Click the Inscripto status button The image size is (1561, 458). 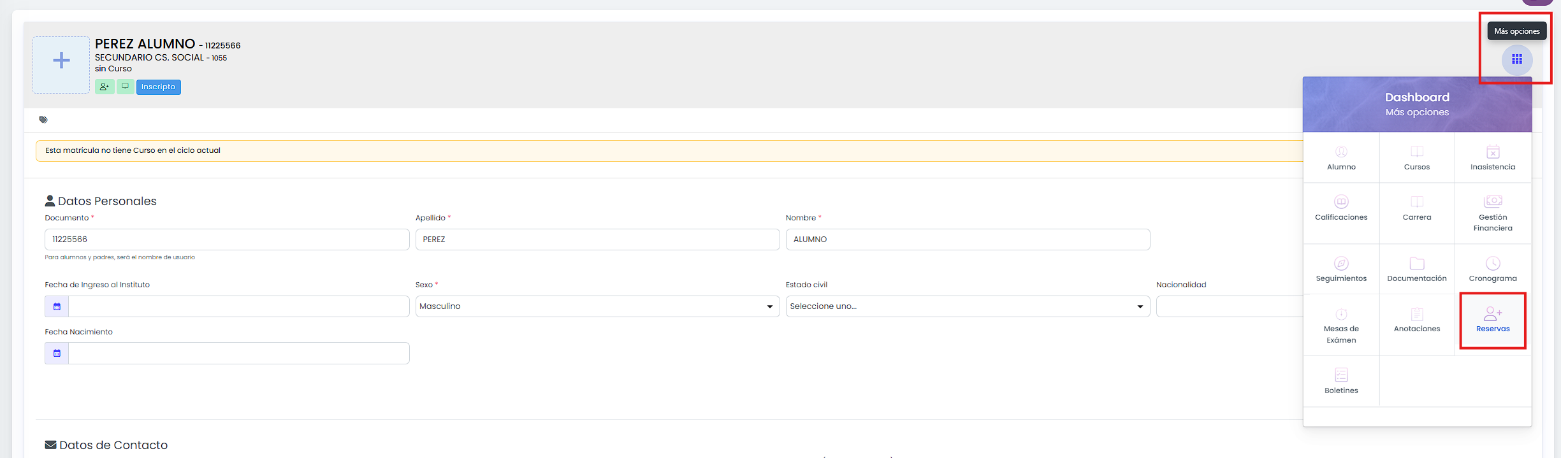click(159, 87)
